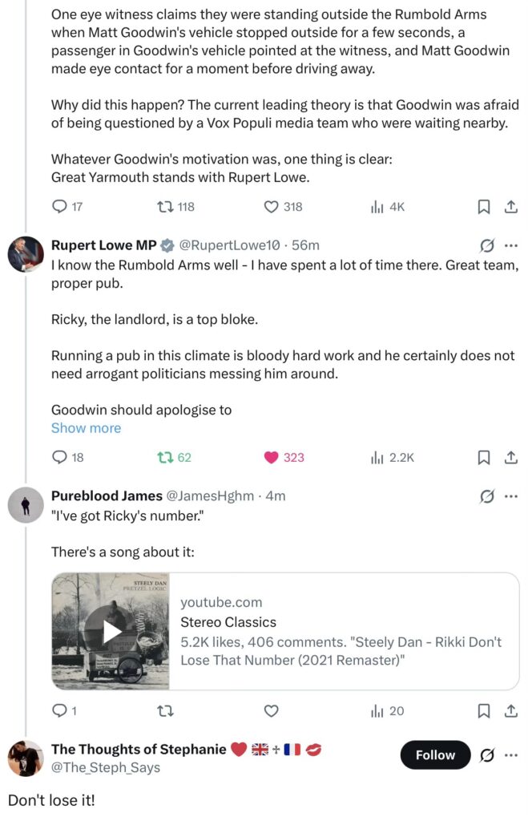View analytics showing 4K views

point(377,207)
